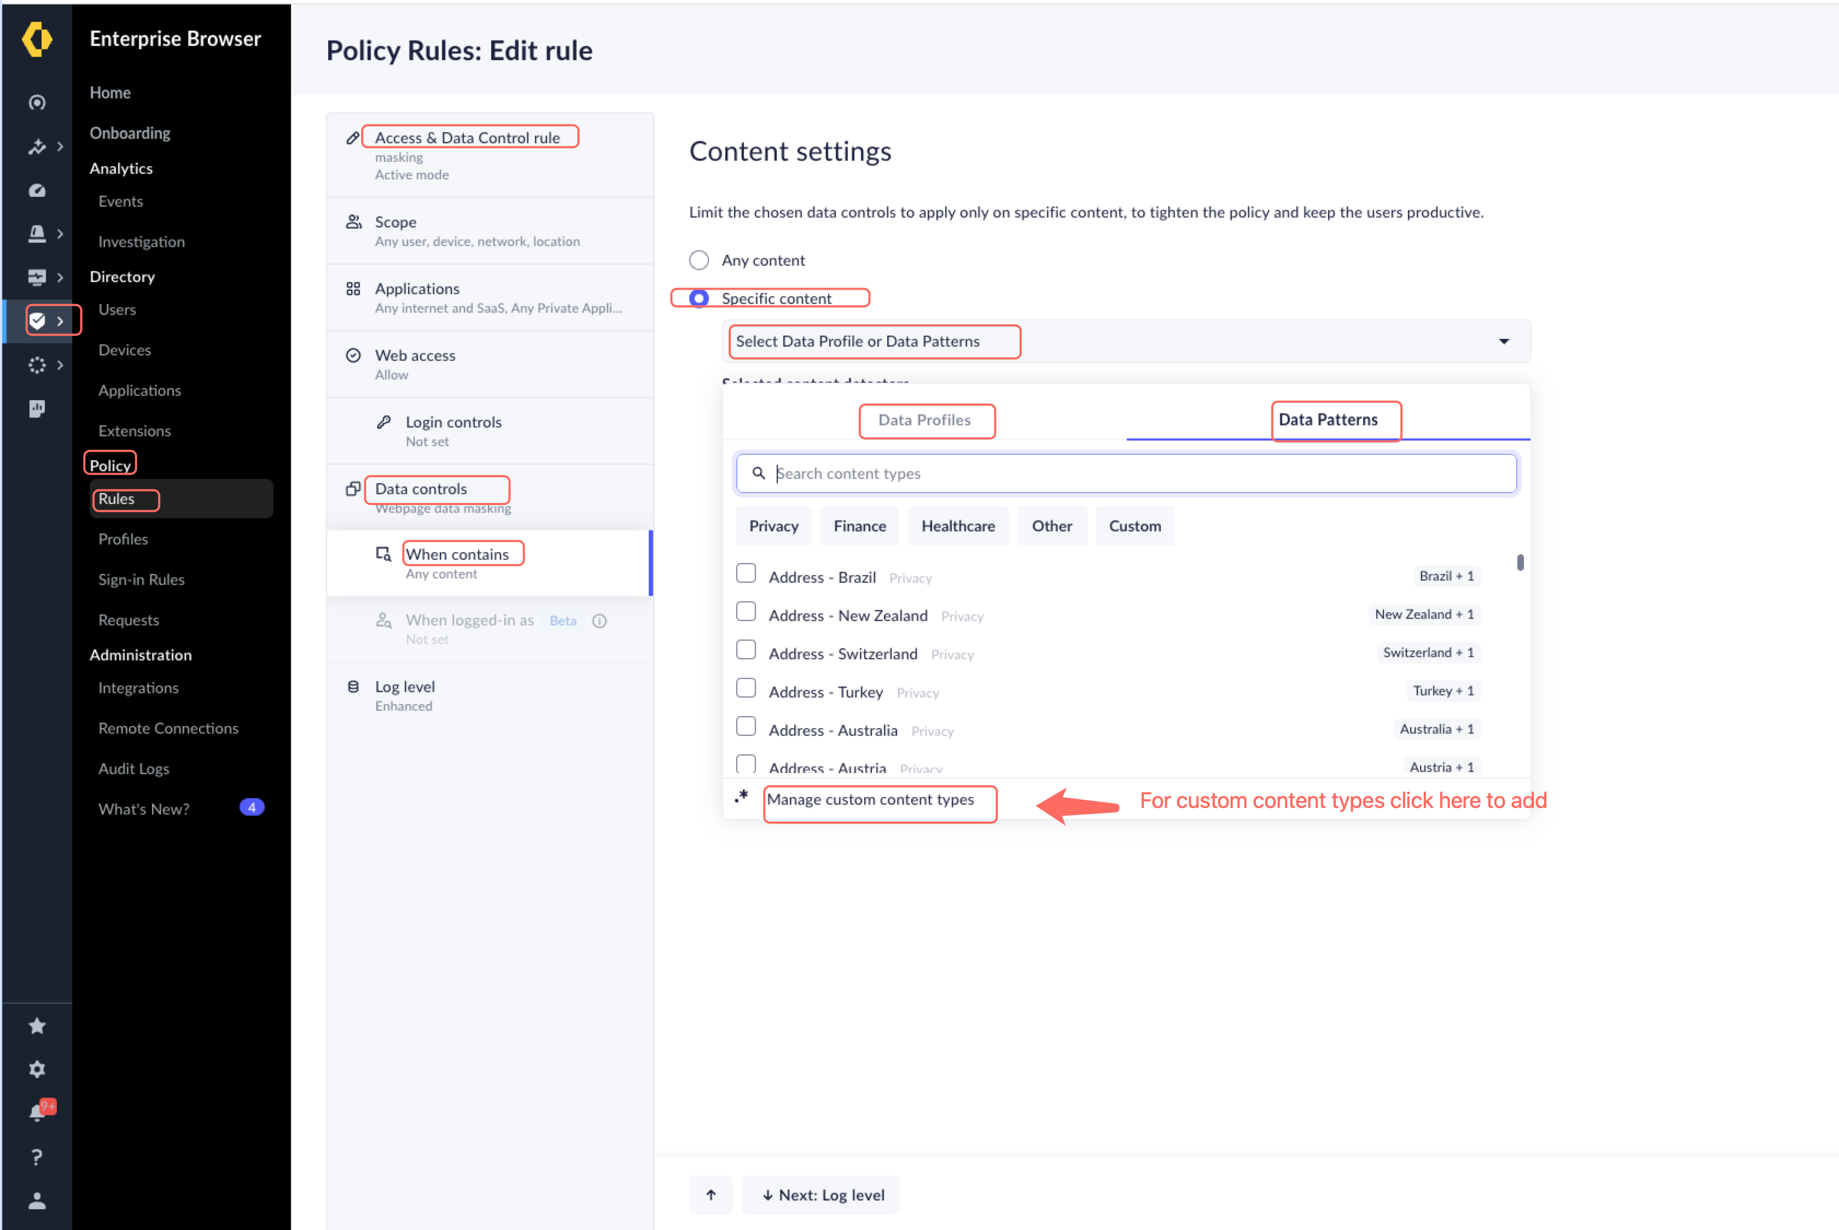Check the Address - Brazil checkbox
The width and height of the screenshot is (1839, 1230).
click(746, 573)
